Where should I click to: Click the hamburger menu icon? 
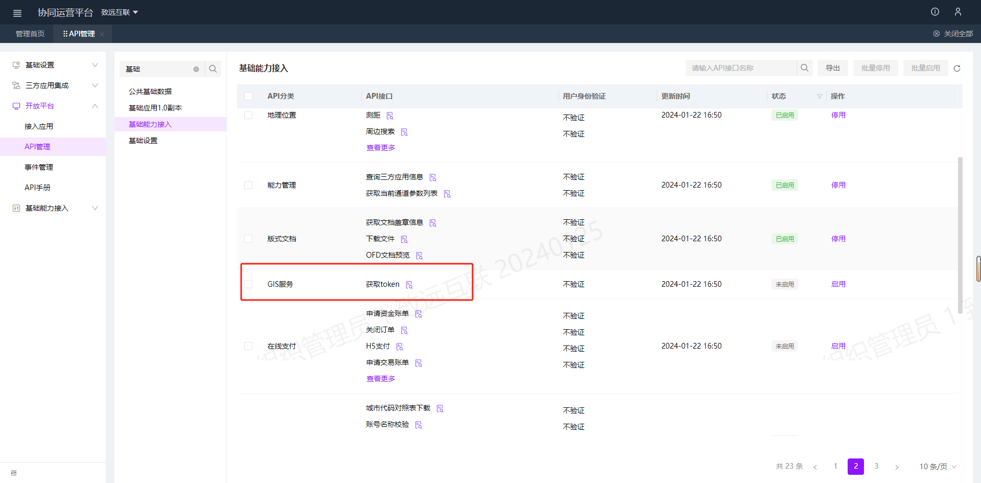(x=17, y=13)
